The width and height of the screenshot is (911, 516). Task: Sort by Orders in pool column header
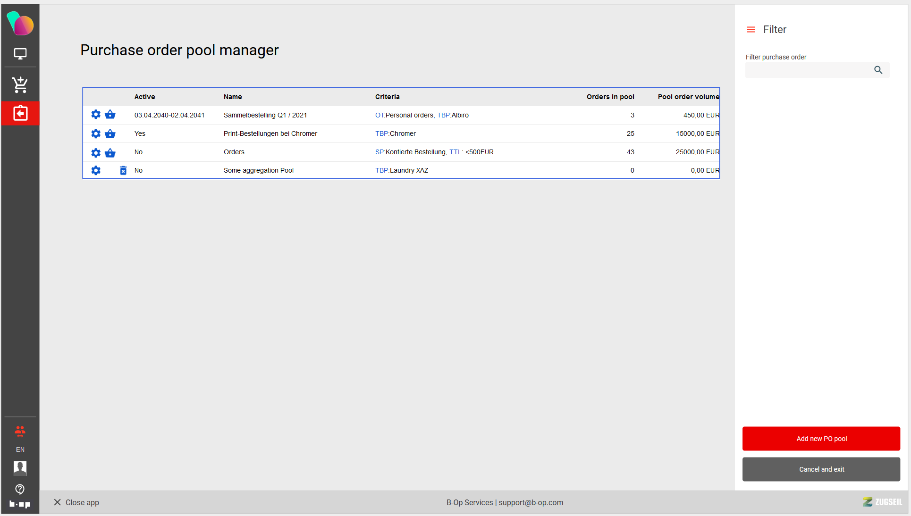coord(610,97)
